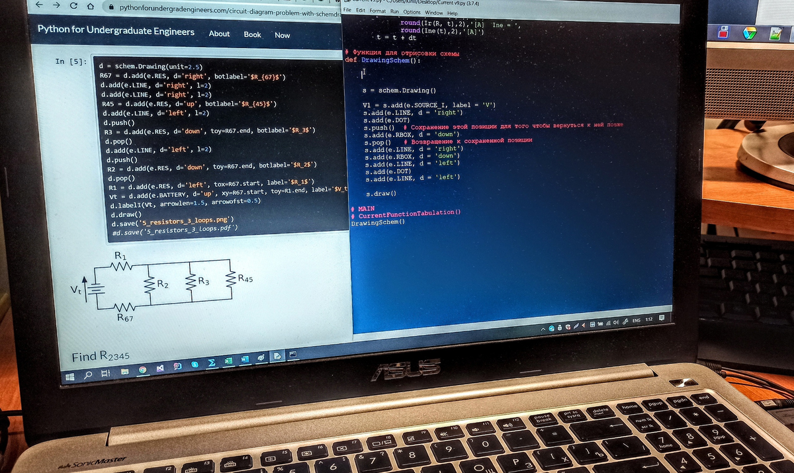Click '# CurrentFunctionTabulation()' comment line

[405, 214]
